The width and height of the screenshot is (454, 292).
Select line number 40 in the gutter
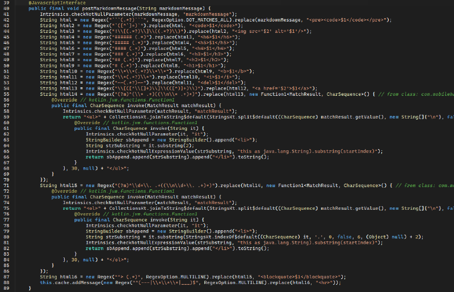click(7, 9)
